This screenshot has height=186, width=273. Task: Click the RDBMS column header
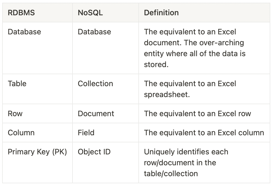(x=21, y=13)
